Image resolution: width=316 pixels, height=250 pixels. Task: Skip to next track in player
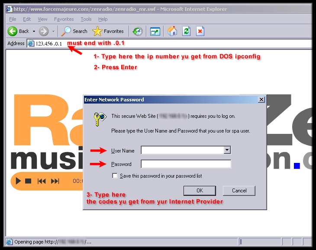55,181
